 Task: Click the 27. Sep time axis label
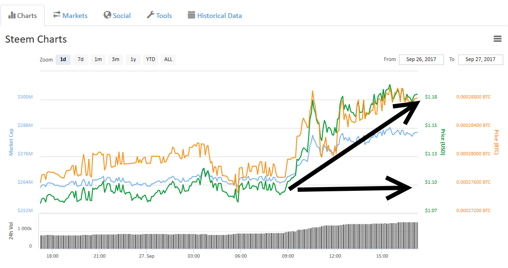pyautogui.click(x=147, y=256)
